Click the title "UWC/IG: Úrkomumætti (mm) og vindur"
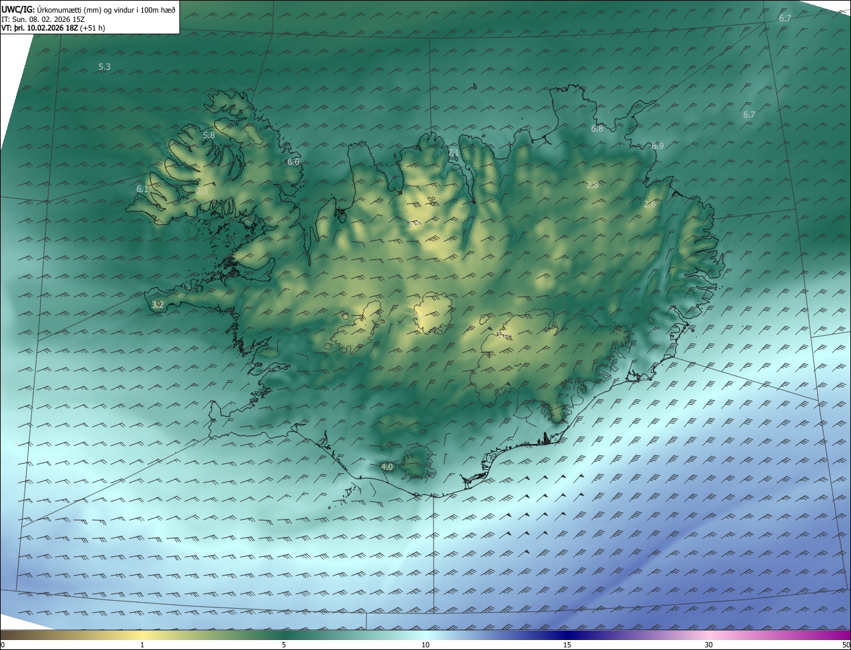The image size is (851, 650). click(x=89, y=10)
